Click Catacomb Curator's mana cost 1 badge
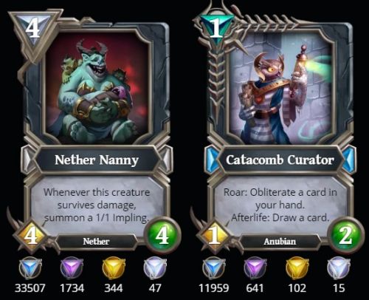Viewport: 369px width, 300px height. tap(216, 30)
